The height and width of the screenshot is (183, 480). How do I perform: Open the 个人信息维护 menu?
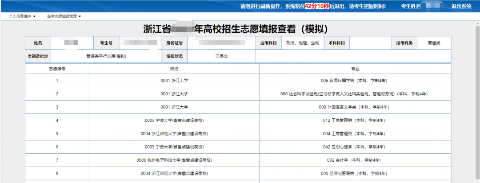pyautogui.click(x=20, y=16)
